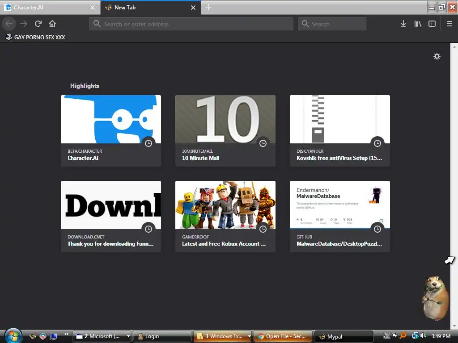Click the history clock icon on Kovshik antivirus card
The image size is (458, 343).
click(377, 143)
